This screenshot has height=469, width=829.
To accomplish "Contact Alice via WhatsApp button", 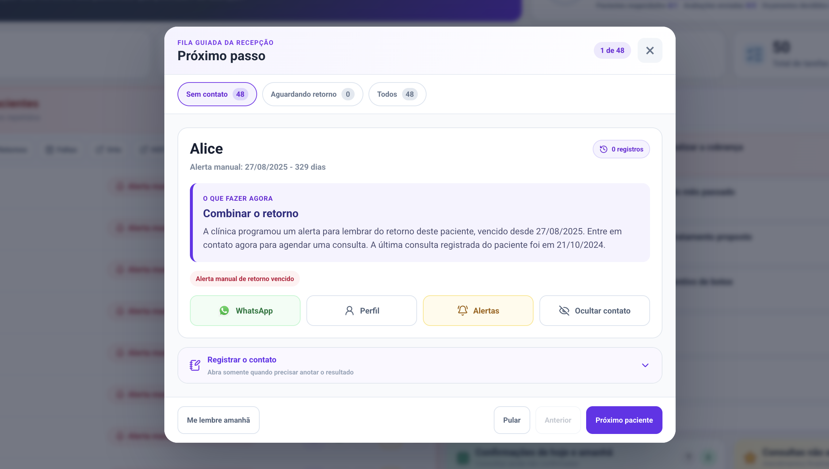I will click(x=245, y=311).
